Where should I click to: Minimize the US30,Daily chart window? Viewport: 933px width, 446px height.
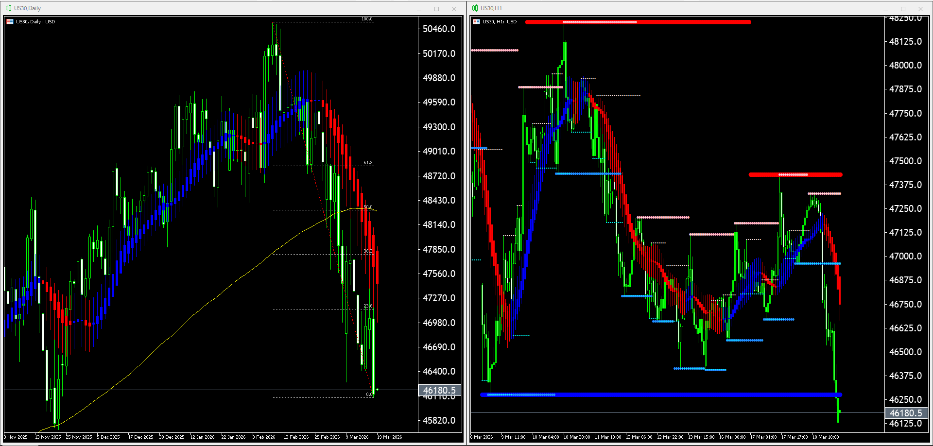[419, 9]
